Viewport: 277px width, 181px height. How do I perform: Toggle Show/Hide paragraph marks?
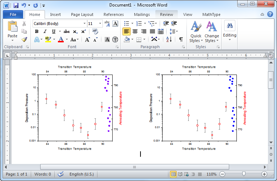181,39
